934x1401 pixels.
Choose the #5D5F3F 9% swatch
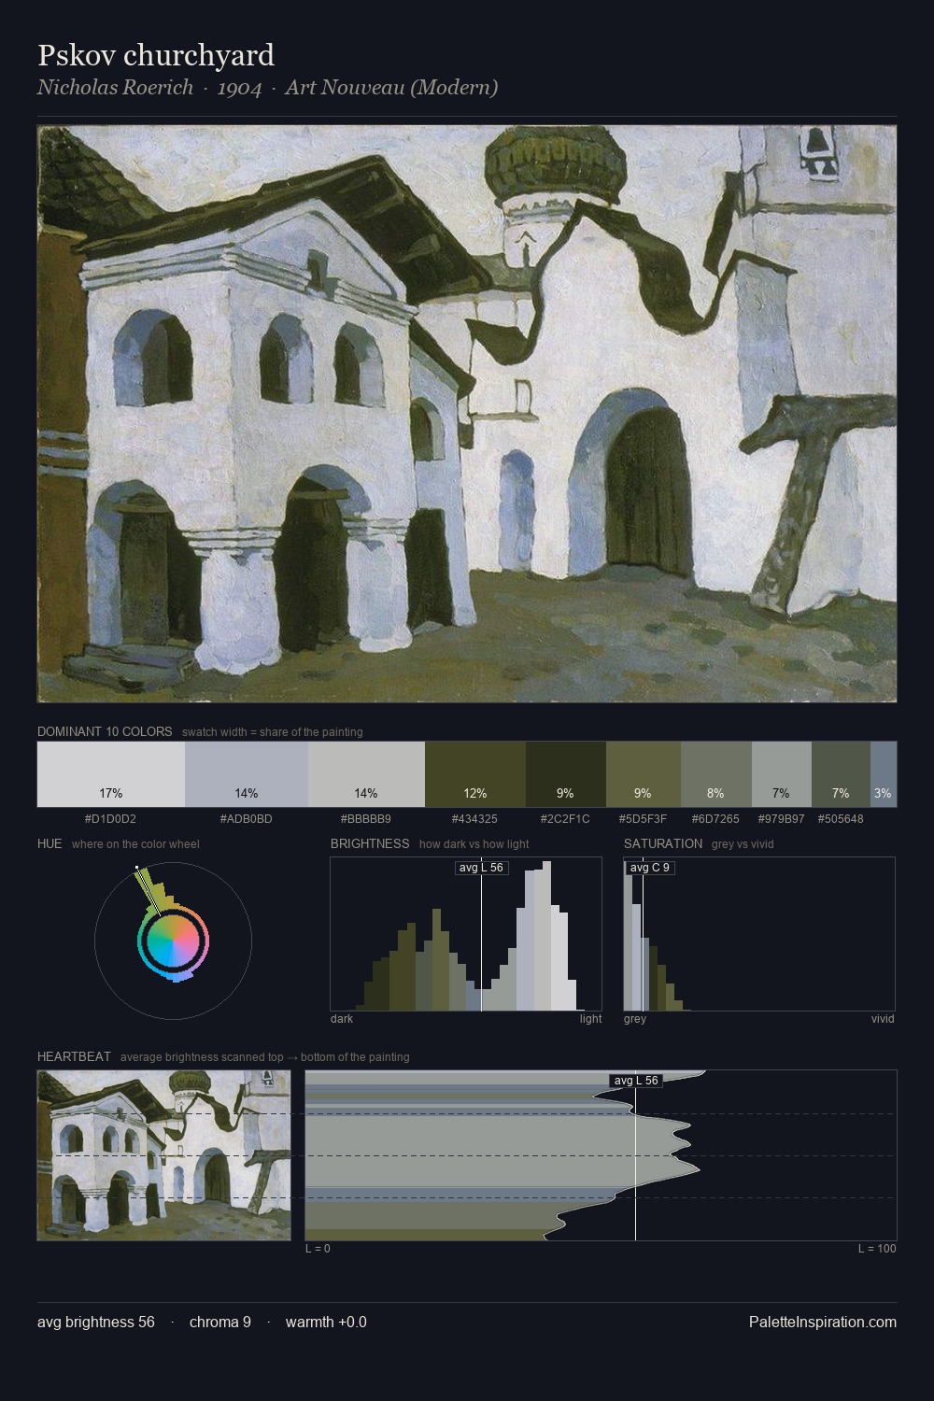click(644, 773)
